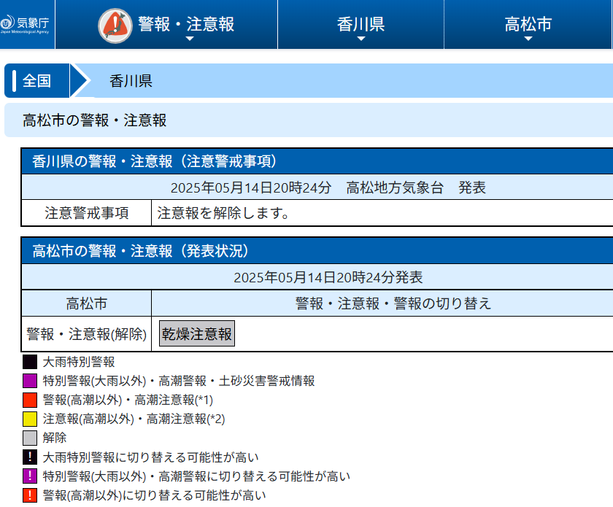Viewport: 613px width, 507px height.
Task: Click the black 大雨特別警報 legend swatch
Action: [30, 362]
